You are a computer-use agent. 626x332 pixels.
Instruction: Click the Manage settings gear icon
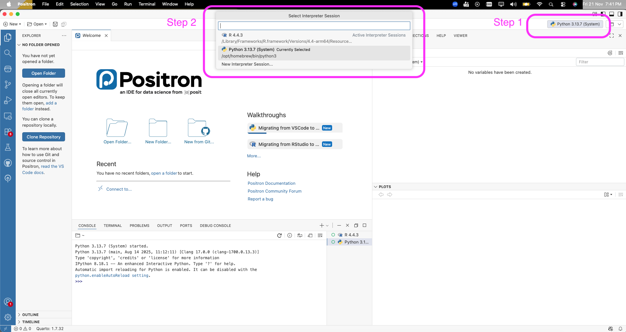point(8,317)
